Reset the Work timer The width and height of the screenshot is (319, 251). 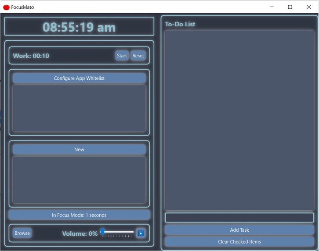(x=138, y=56)
